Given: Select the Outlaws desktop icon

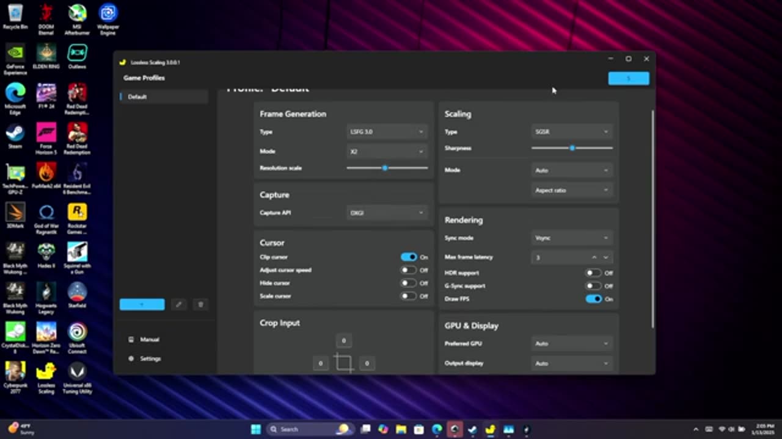Looking at the screenshot, I should (77, 57).
